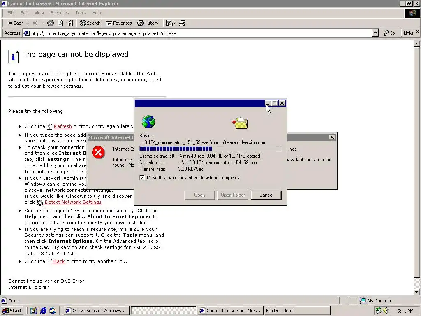Open the Edit menu
The image size is (421, 316).
(24, 13)
